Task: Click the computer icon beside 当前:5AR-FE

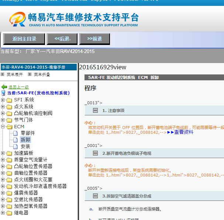Action: pyautogui.click(x=3, y=93)
